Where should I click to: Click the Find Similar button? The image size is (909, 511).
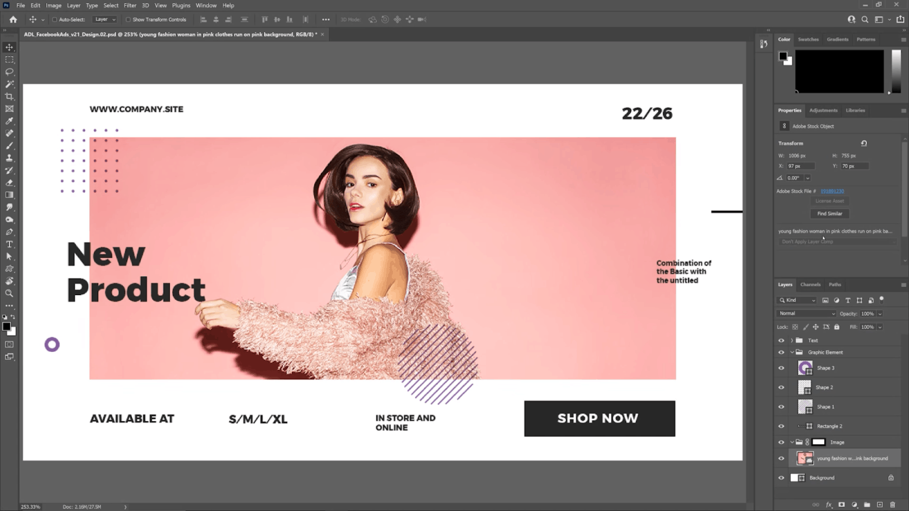829,214
